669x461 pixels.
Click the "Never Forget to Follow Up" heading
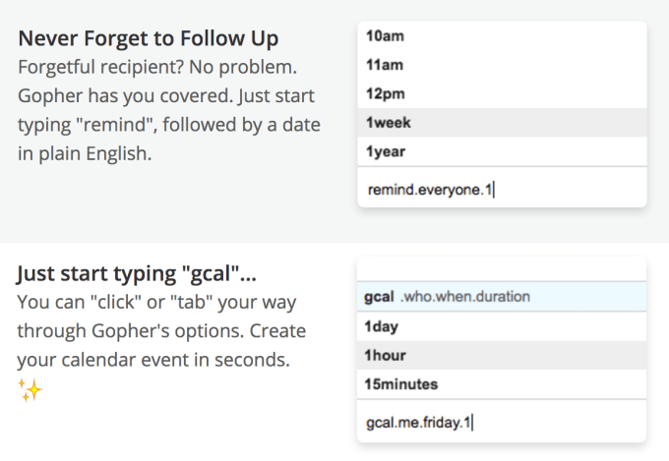148,39
